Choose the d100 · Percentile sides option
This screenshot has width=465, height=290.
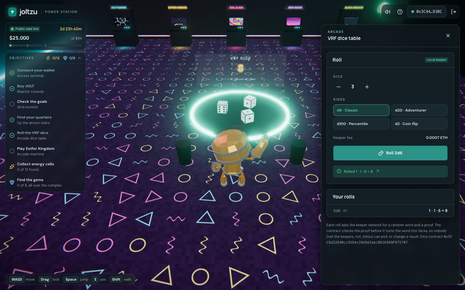(x=361, y=124)
